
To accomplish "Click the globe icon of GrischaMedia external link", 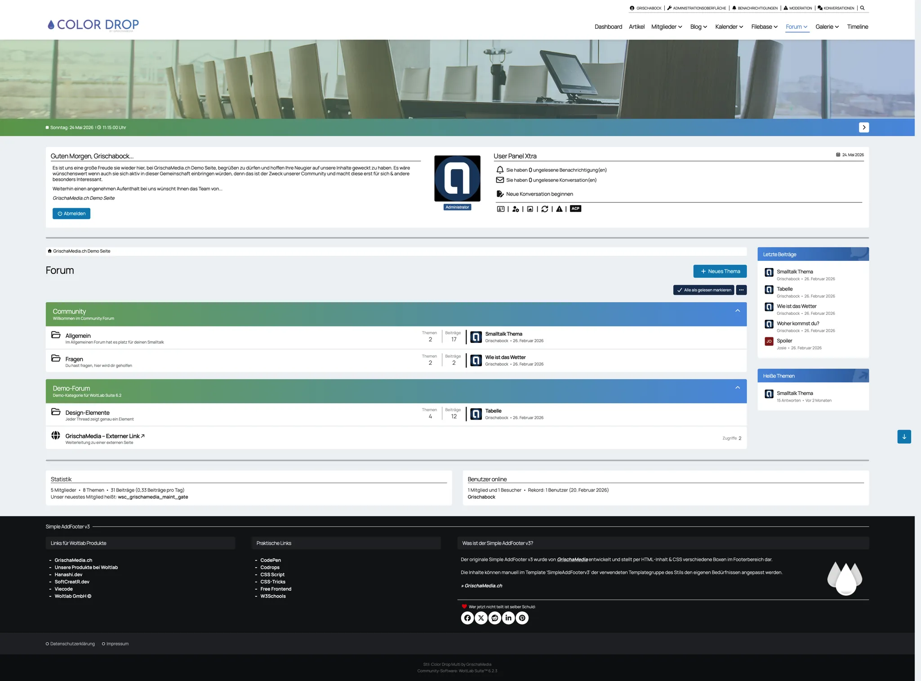I will pos(56,435).
